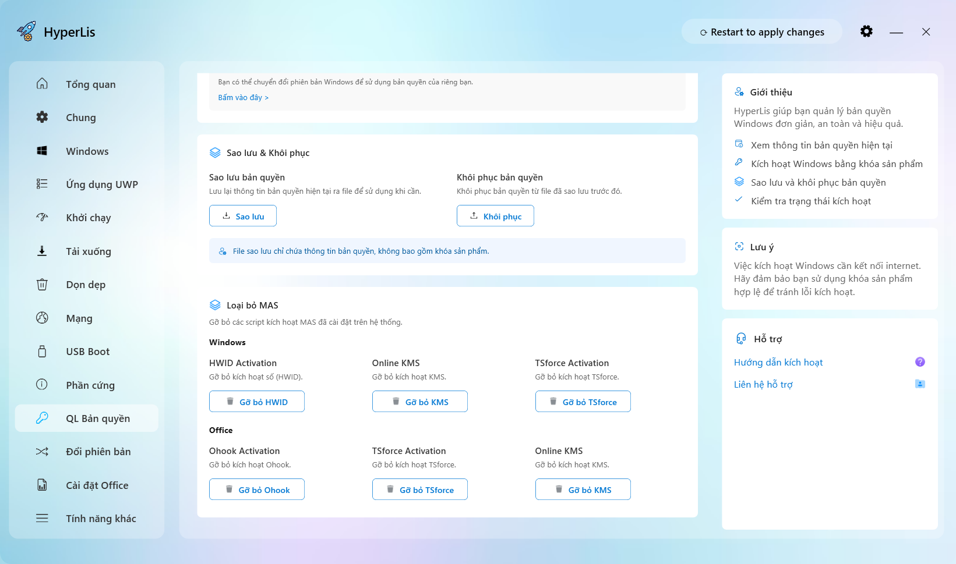Click the download icon beside Tải xuống
The height and width of the screenshot is (564, 956).
point(42,251)
